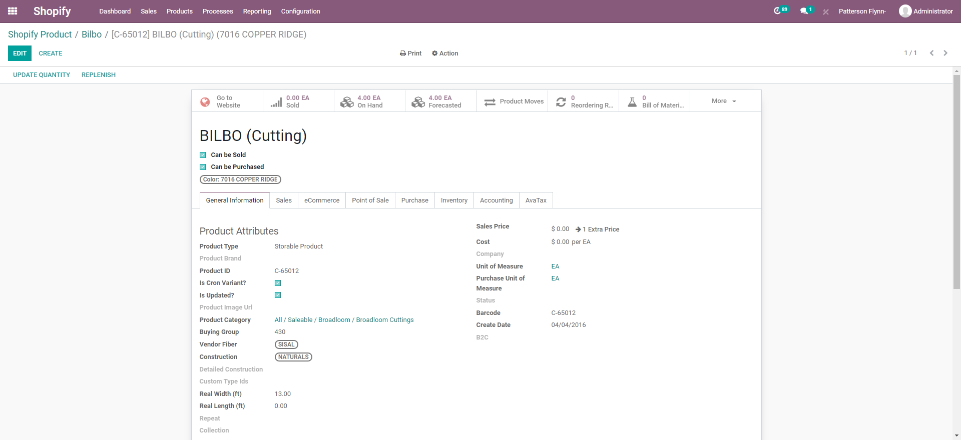Click the CREATE button

click(51, 53)
